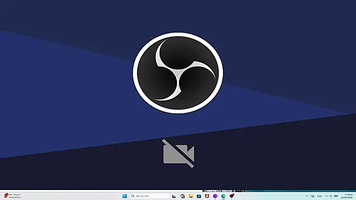
Task: Open the purple round app in taskbar
Action: [215, 196]
